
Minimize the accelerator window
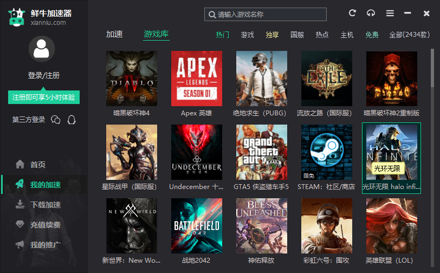pyautogui.click(x=407, y=13)
